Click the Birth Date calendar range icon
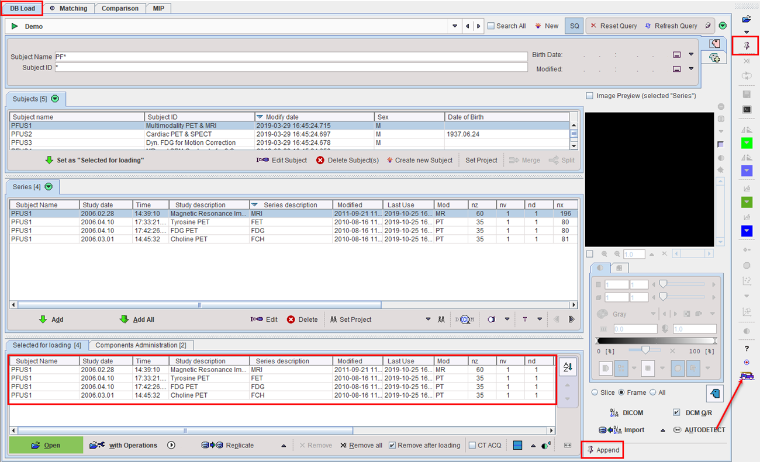The height and width of the screenshot is (462, 760). [676, 55]
